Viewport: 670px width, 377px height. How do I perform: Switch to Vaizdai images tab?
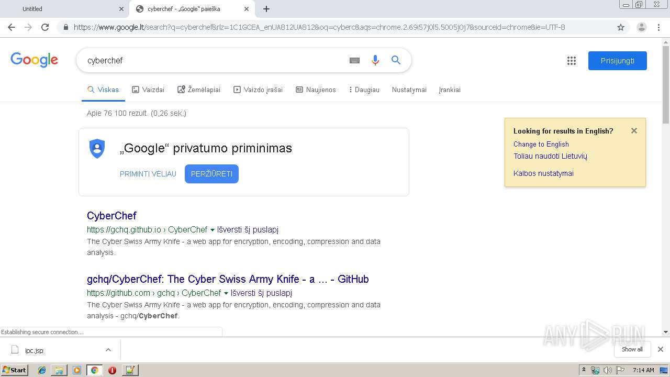point(148,90)
